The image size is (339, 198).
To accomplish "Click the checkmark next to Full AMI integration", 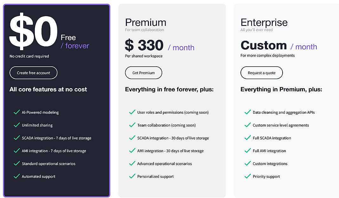I will click(x=247, y=151).
